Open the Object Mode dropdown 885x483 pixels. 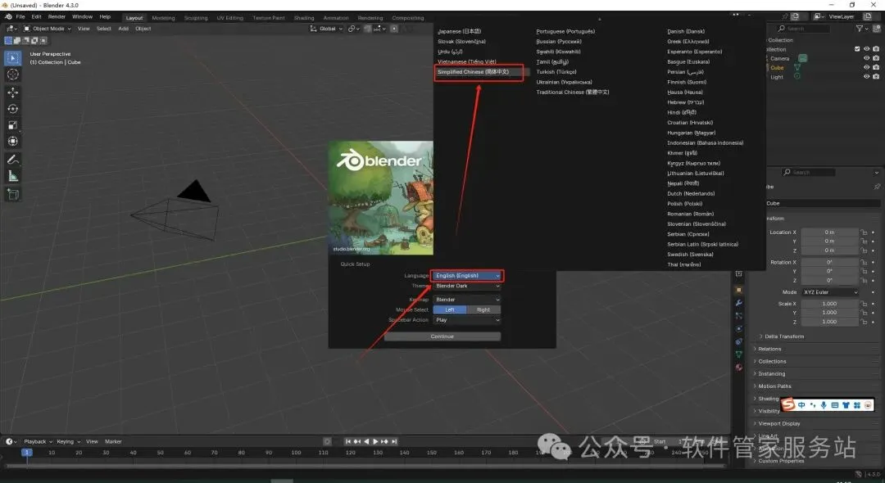coord(48,29)
